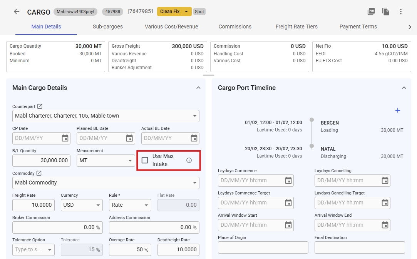The height and width of the screenshot is (259, 417).
Task: Expand the Measurement MT dropdown
Action: tap(131, 161)
